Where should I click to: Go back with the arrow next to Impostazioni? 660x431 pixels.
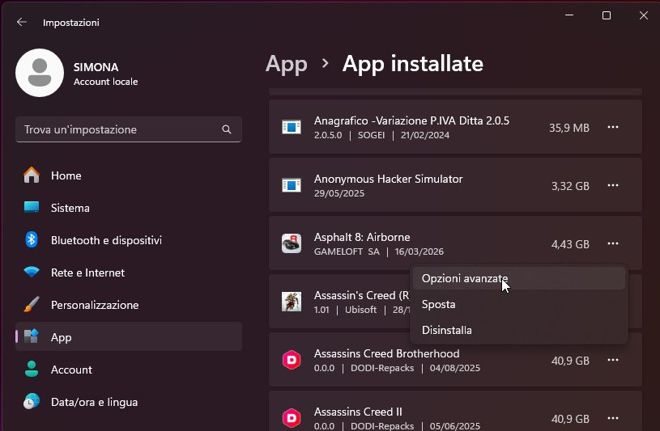click(x=22, y=22)
